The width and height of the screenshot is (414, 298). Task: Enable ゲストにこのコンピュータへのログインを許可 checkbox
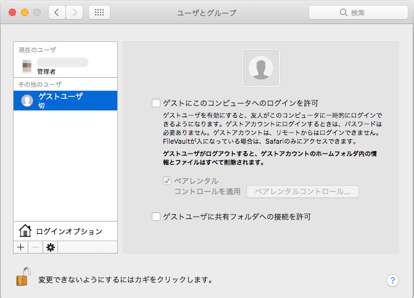(156, 103)
